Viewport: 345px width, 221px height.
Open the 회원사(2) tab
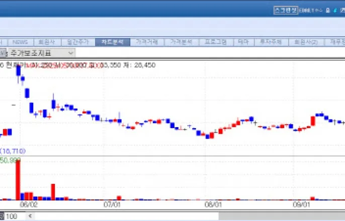point(306,42)
